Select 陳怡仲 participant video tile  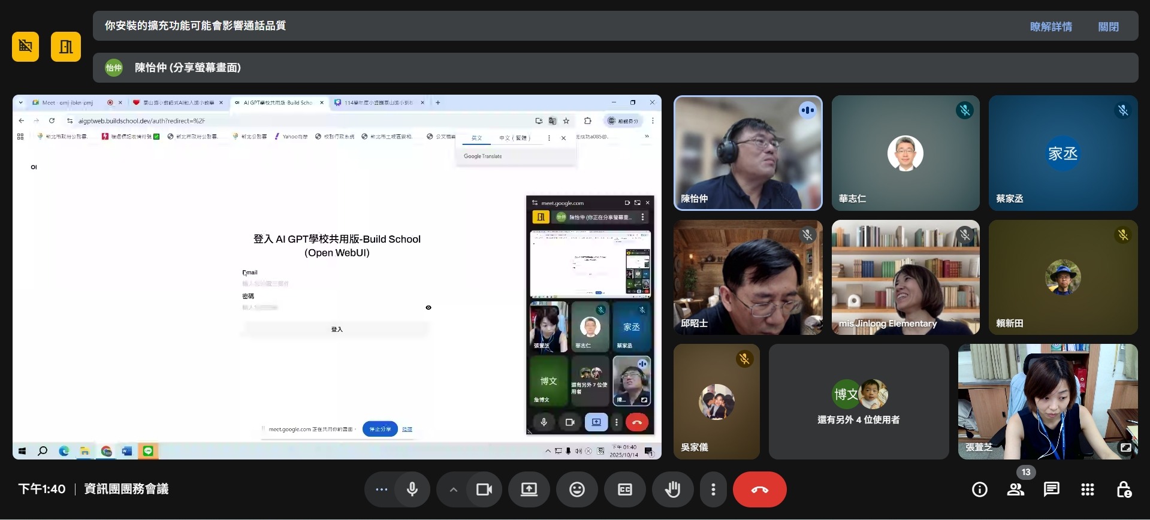coord(747,153)
